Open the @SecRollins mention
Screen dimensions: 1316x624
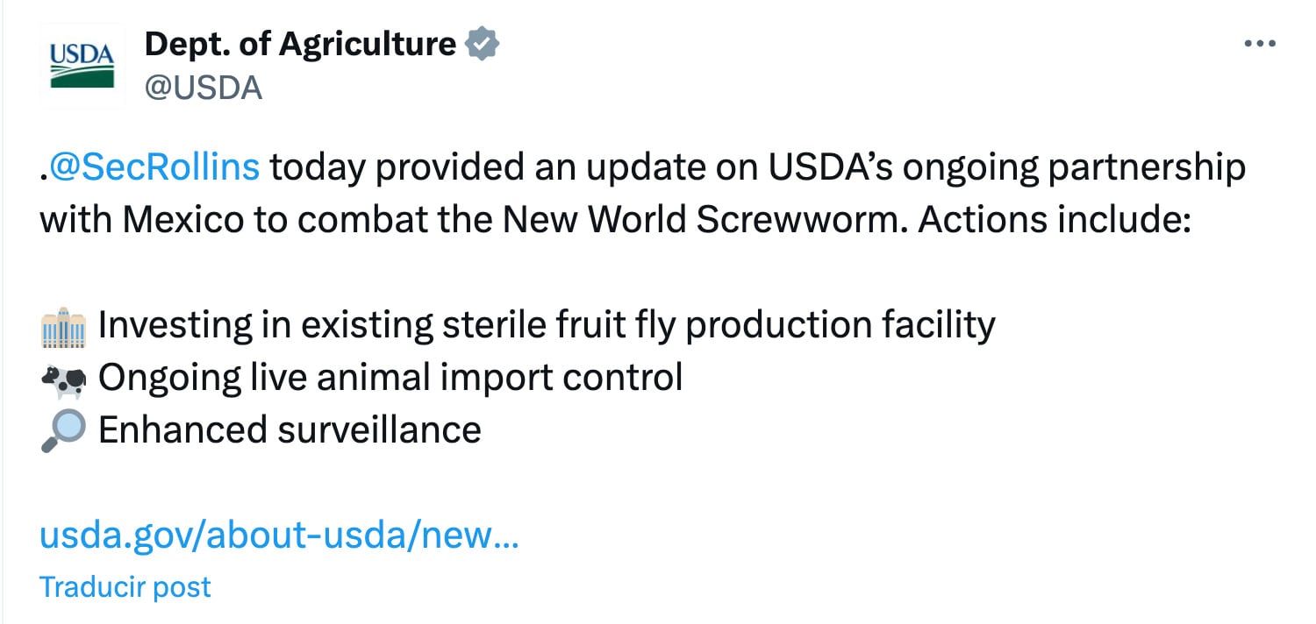coord(154,167)
